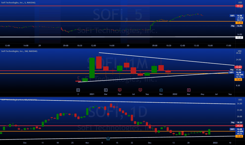Select the SOFI 16.08 +53.44% price label
The height and width of the screenshot is (145, 245).
coord(236,75)
